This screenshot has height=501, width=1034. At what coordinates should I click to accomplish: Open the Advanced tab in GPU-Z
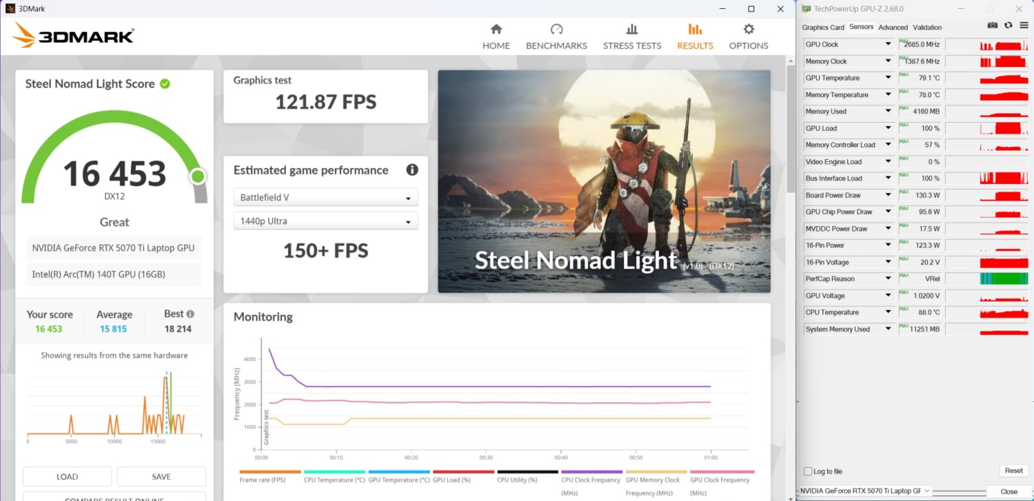pos(893,28)
